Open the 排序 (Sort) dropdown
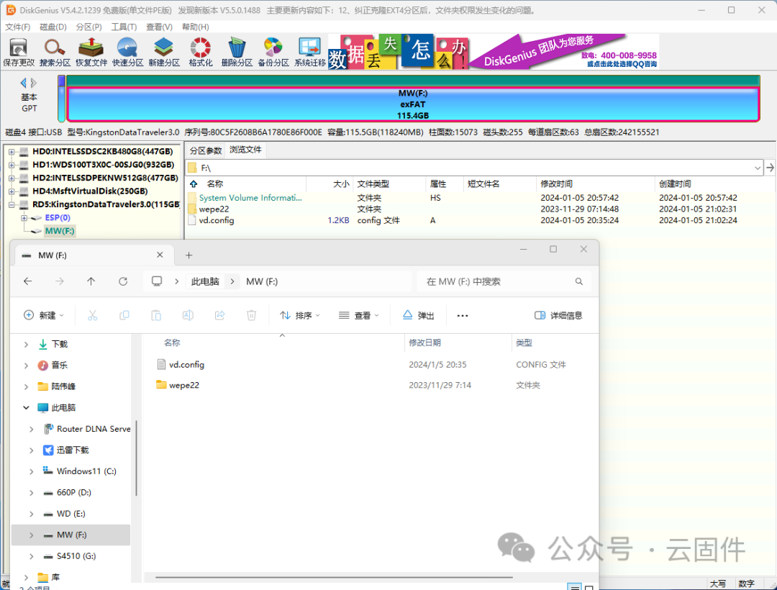Viewport: 777px width, 590px height. [300, 316]
